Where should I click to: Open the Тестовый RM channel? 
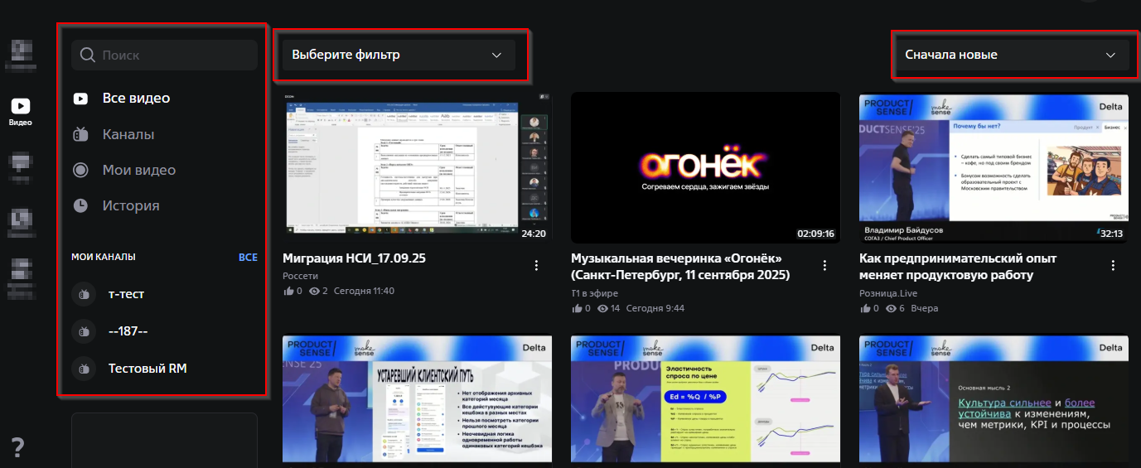pyautogui.click(x=147, y=369)
